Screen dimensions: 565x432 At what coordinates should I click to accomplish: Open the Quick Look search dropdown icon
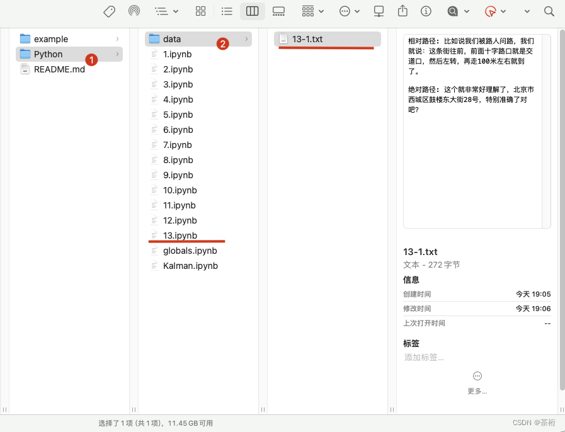pyautogui.click(x=458, y=11)
